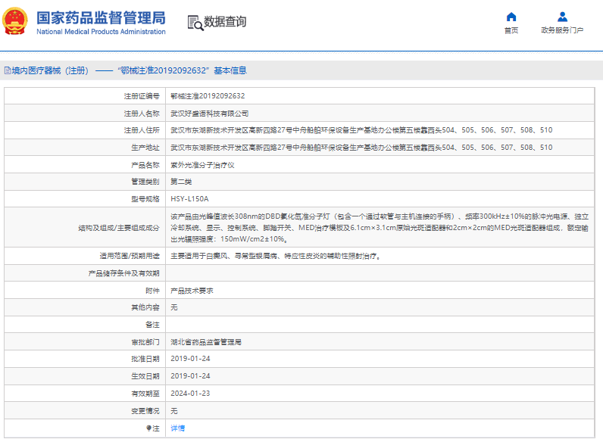Click the document icon before 境内医疗器械
The height and width of the screenshot is (439, 603).
tap(8, 70)
